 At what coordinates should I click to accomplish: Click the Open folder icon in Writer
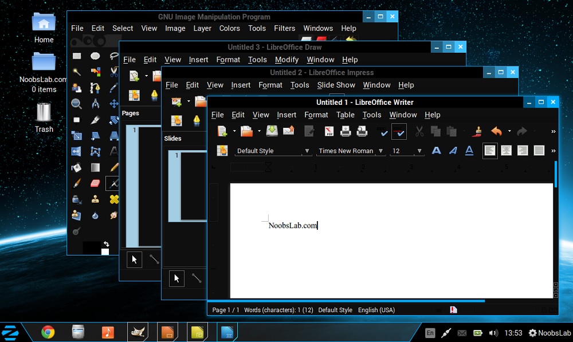click(246, 131)
